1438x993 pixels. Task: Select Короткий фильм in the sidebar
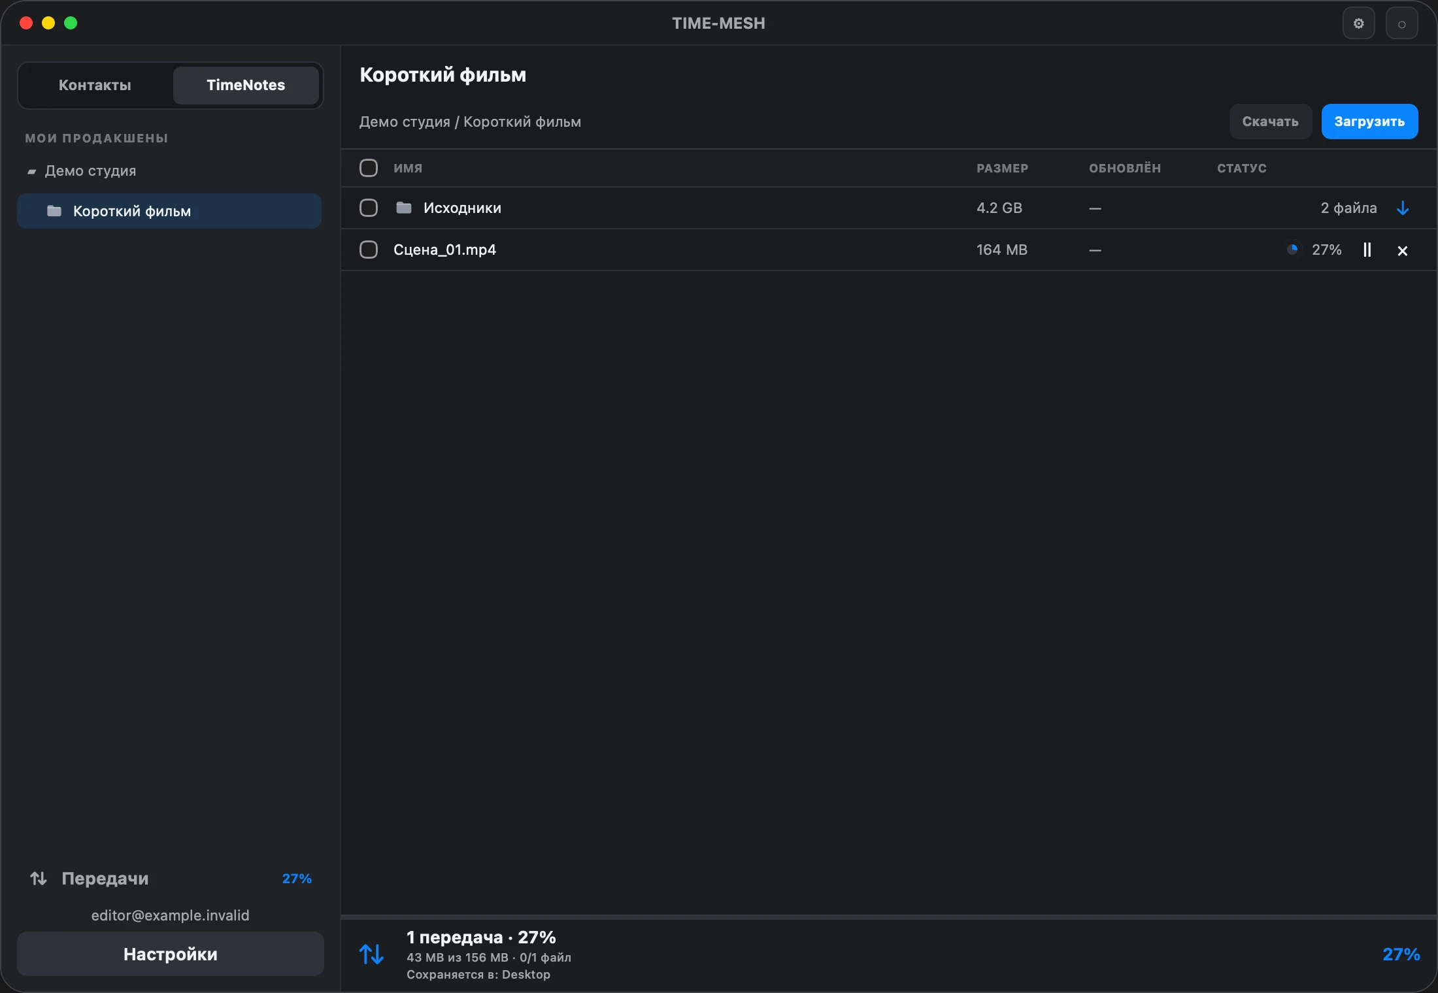pos(169,211)
